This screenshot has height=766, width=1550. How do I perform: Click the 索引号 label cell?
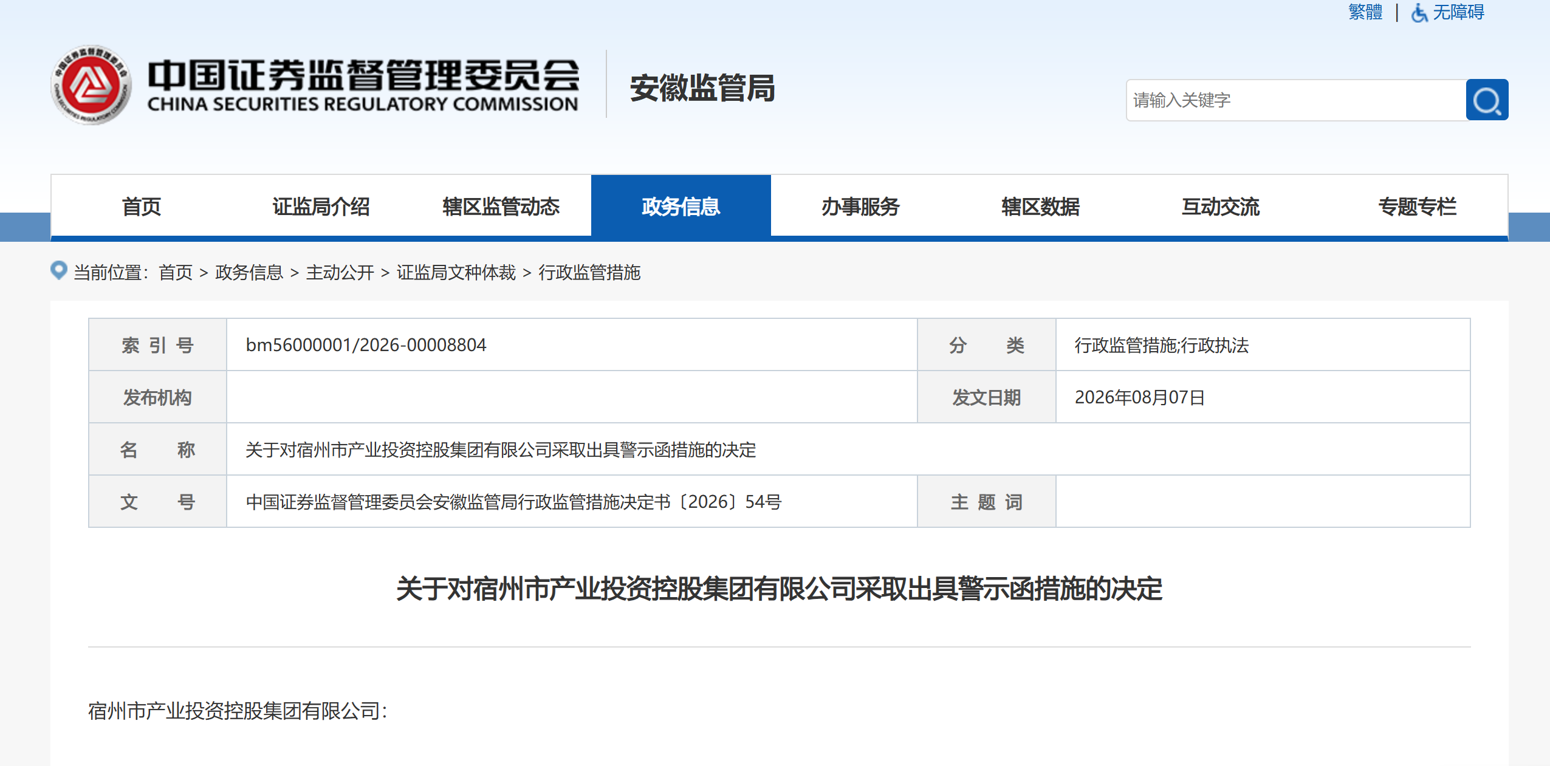(157, 345)
